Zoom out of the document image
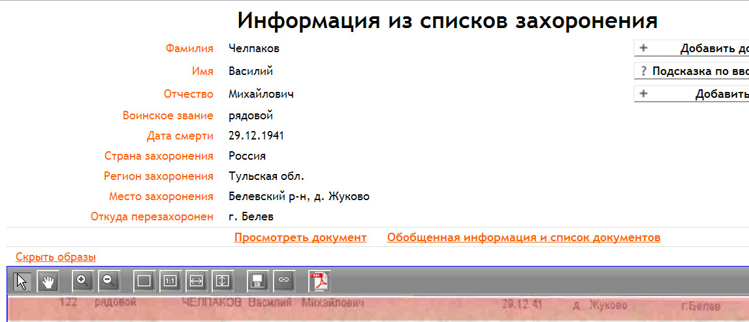This screenshot has width=749, height=322. [x=108, y=281]
